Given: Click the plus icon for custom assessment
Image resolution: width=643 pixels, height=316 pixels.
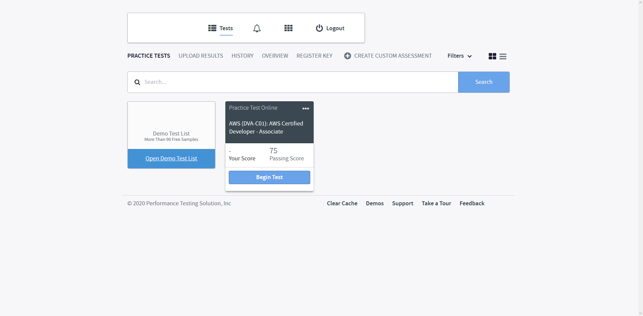Looking at the screenshot, I should (347, 56).
